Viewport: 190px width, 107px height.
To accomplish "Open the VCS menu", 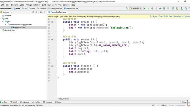I will coord(60,5).
